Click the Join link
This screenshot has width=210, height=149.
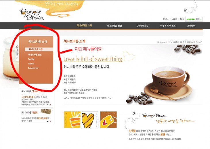(182, 19)
